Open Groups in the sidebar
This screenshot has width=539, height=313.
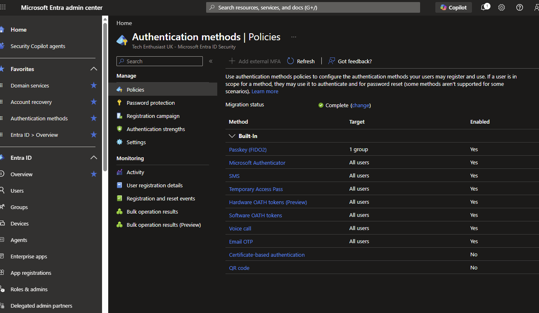pyautogui.click(x=19, y=207)
